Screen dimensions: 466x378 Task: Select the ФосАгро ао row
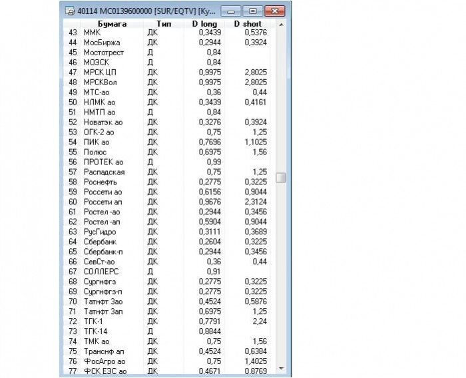[x=167, y=361]
